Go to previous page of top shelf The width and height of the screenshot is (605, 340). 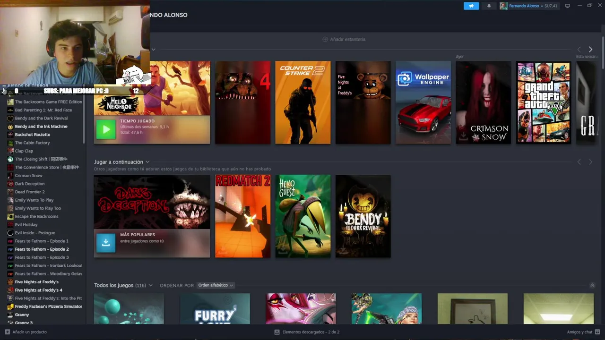(x=579, y=49)
